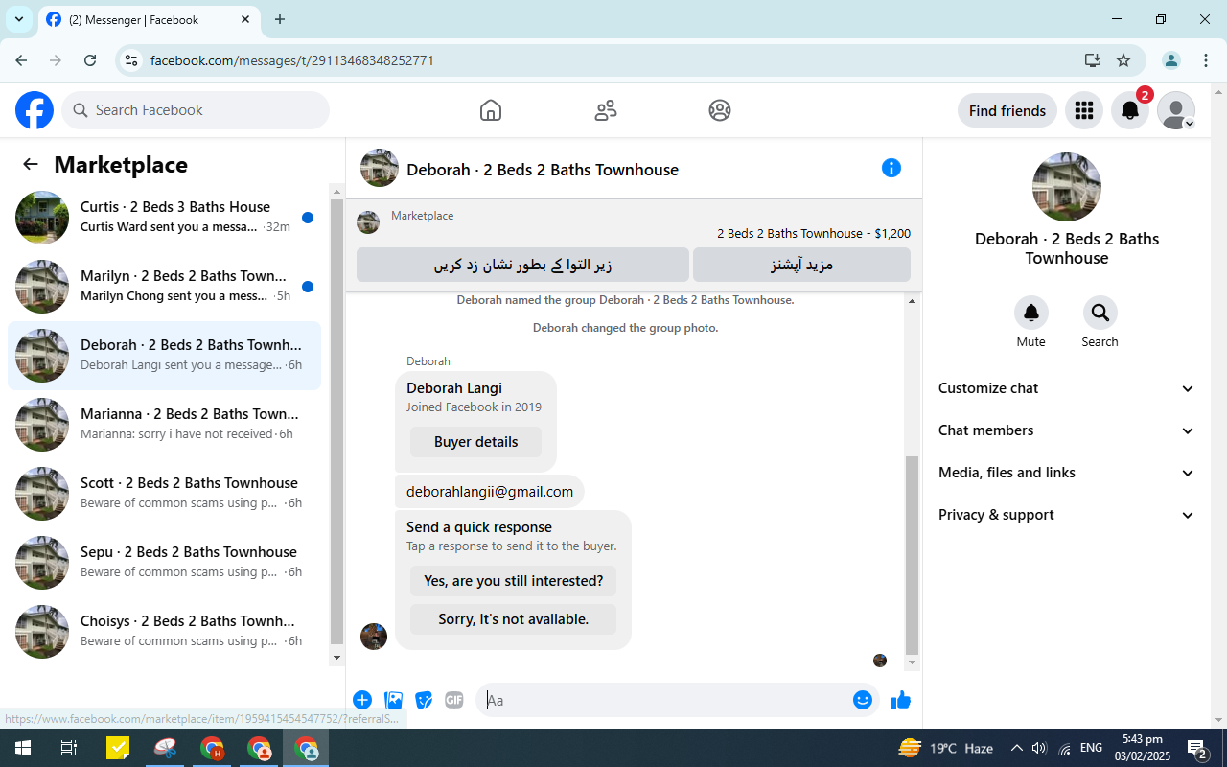Choose a sticker icon
The width and height of the screenshot is (1227, 767).
point(424,700)
